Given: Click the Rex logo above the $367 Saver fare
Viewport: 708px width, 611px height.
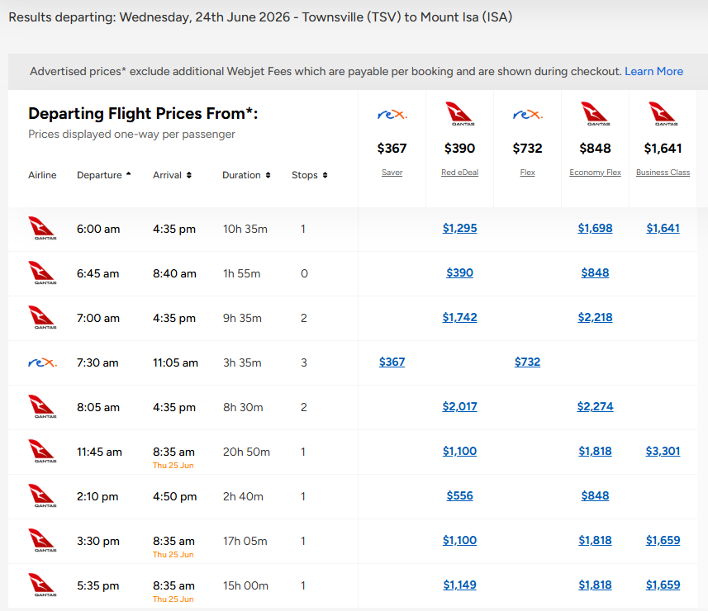Looking at the screenshot, I should click(x=392, y=114).
